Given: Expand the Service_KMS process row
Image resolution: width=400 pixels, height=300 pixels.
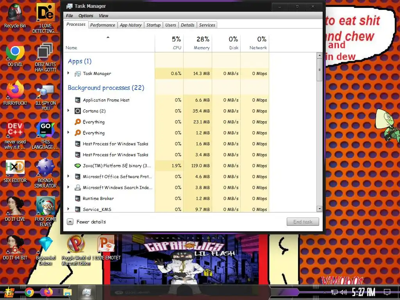Looking at the screenshot, I should coord(68,209).
